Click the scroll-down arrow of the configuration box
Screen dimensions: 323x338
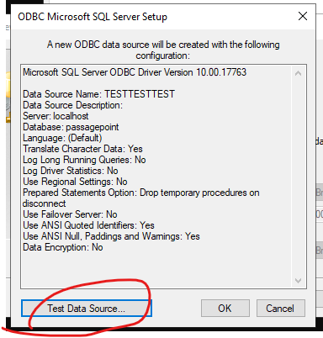tap(299, 280)
